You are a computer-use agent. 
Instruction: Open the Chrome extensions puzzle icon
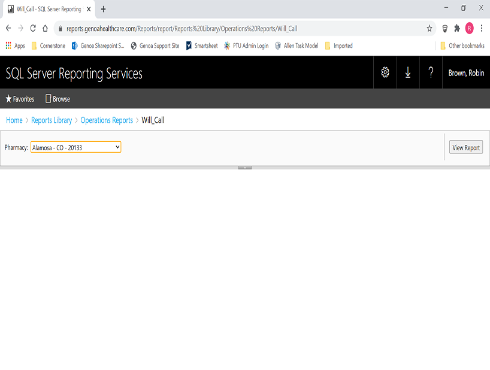[x=457, y=28]
